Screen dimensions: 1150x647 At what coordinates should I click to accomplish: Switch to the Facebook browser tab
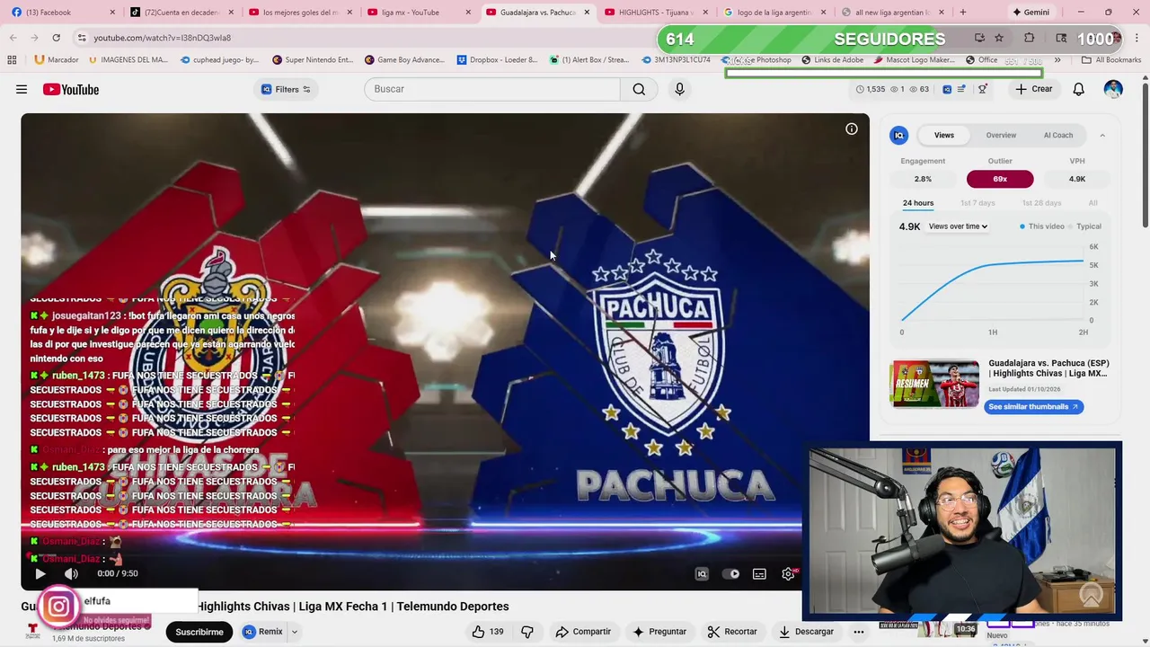pyautogui.click(x=63, y=13)
